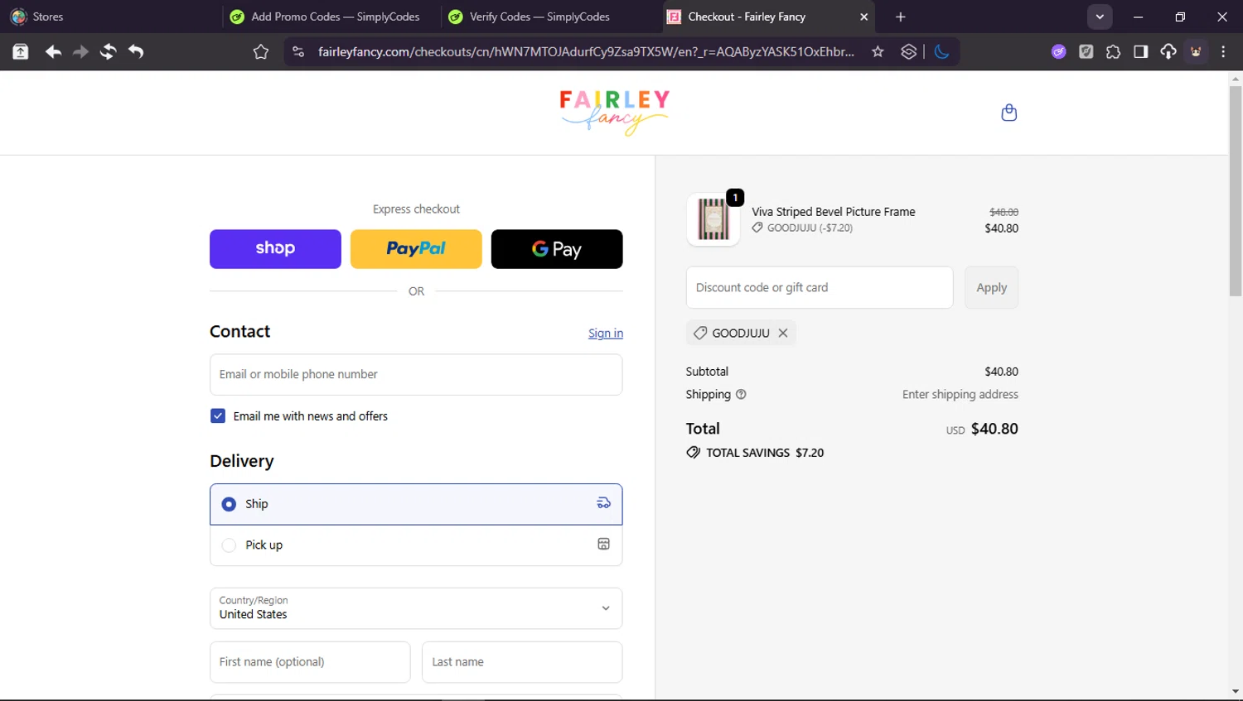
Task: Click the layers icon in address bar
Action: 909,52
